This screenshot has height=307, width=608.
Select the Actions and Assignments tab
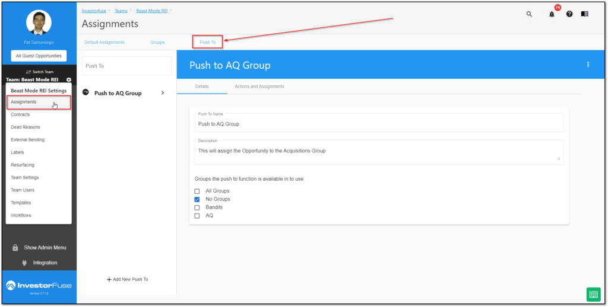pos(259,87)
